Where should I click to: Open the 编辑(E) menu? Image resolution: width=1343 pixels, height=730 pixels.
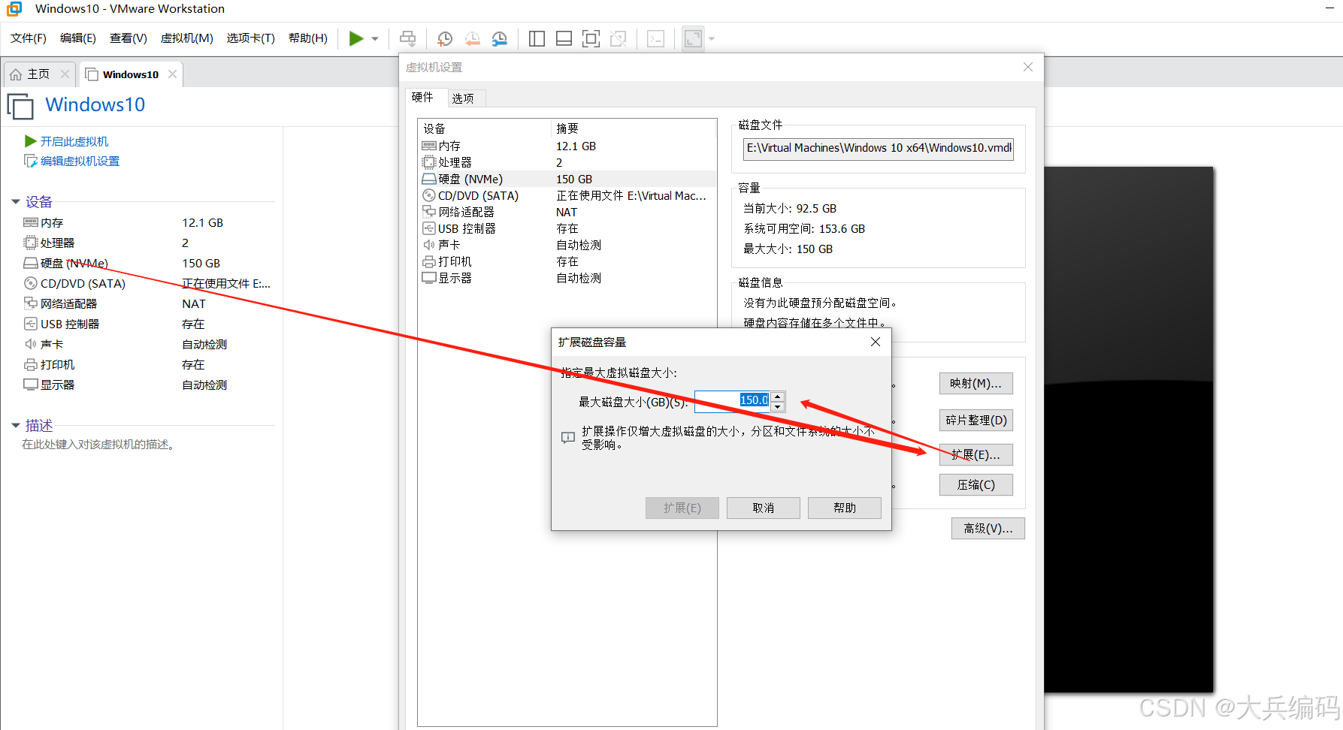pyautogui.click(x=78, y=38)
